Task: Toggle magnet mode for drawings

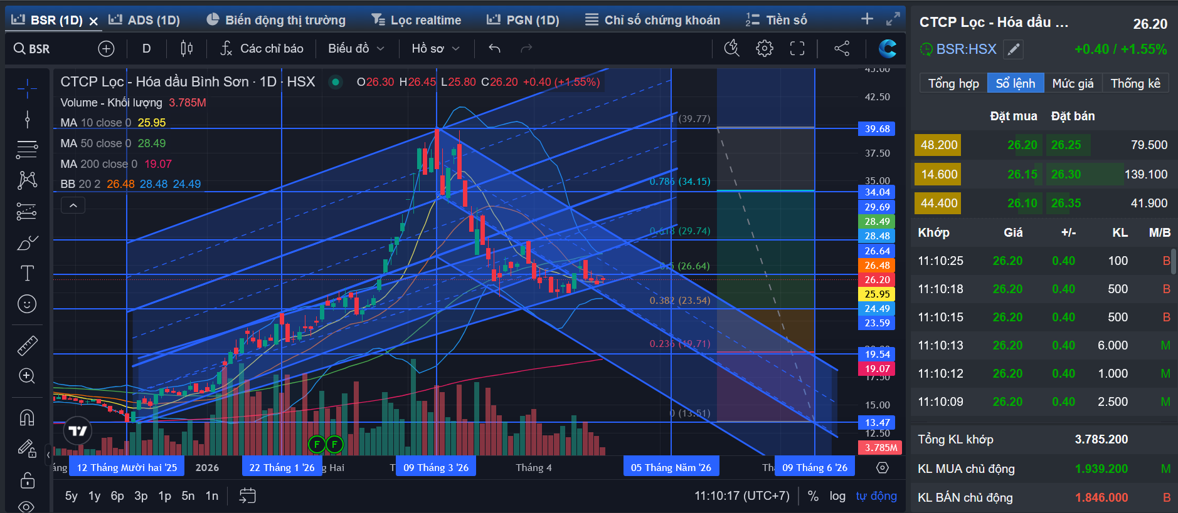Action: point(27,417)
